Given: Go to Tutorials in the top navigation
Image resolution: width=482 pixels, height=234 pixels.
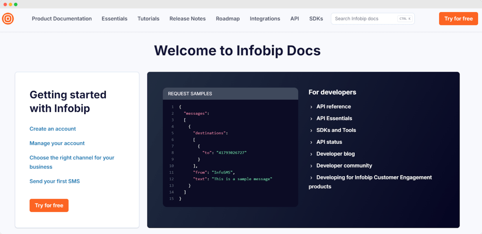Looking at the screenshot, I should tap(148, 19).
